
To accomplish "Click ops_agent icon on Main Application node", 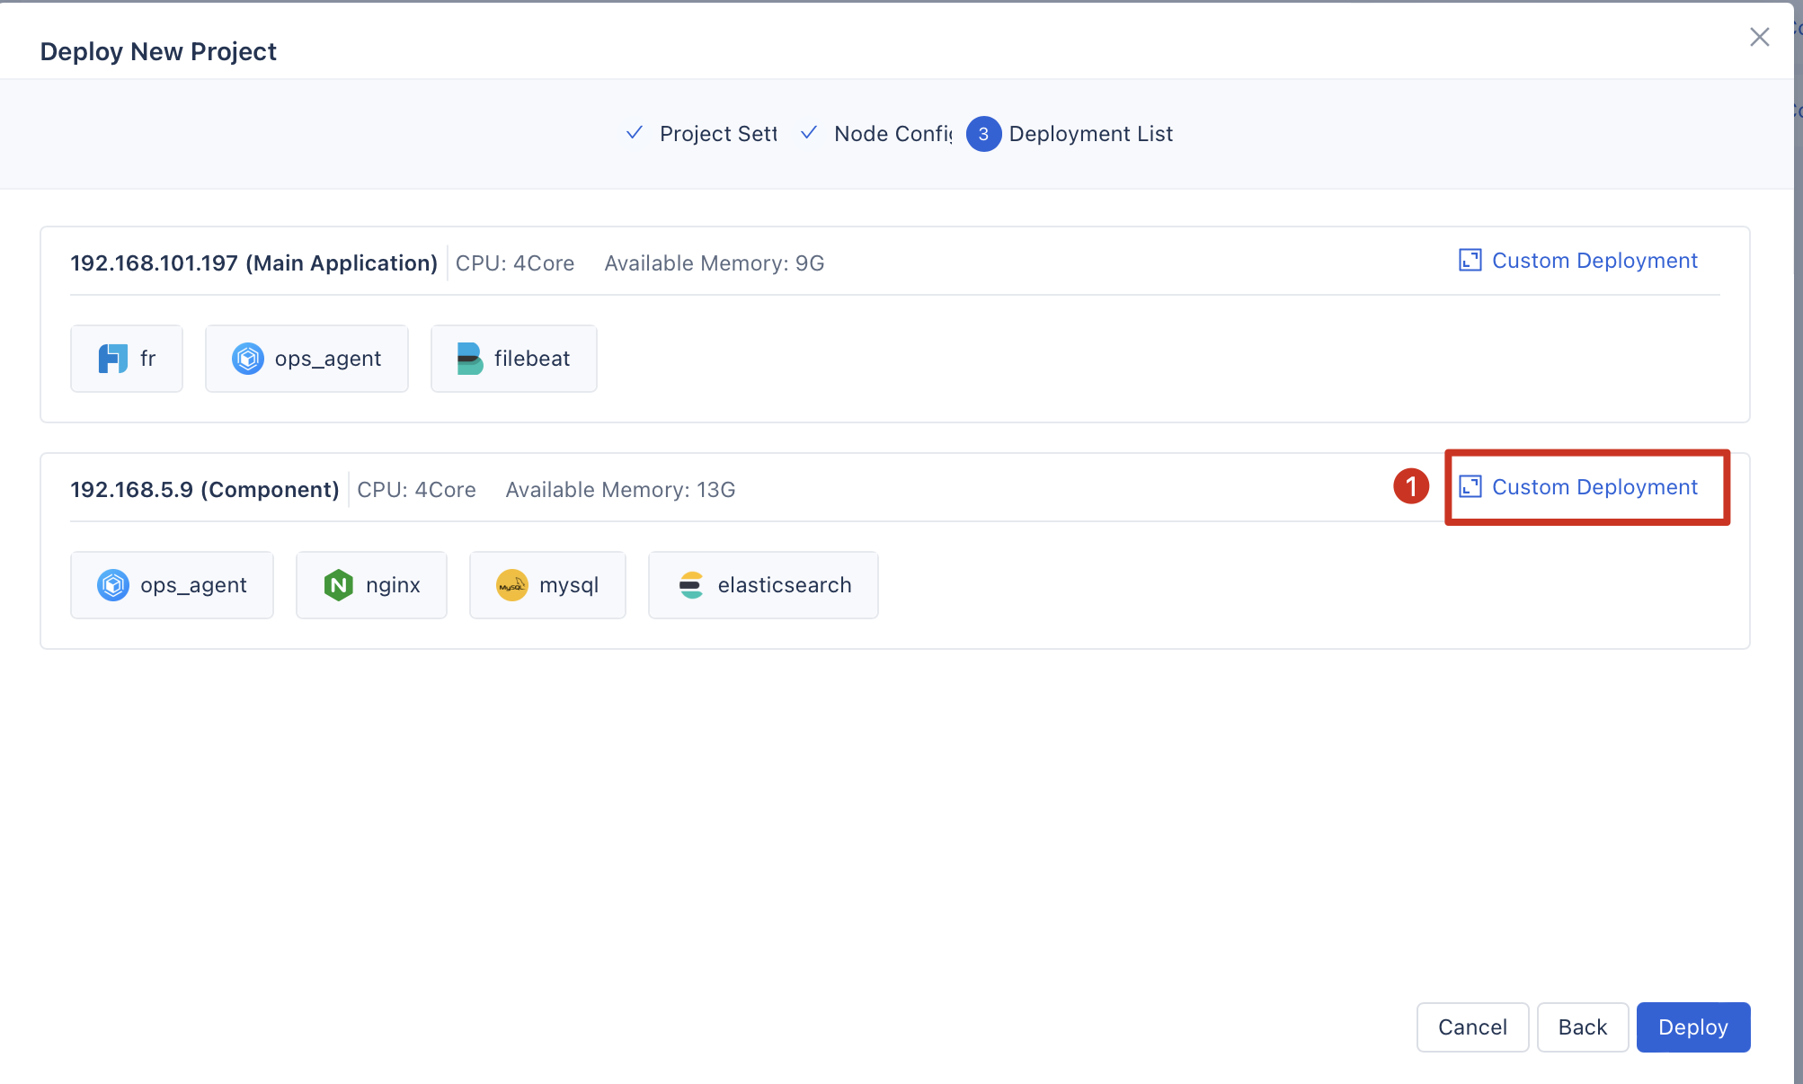I will tap(247, 359).
